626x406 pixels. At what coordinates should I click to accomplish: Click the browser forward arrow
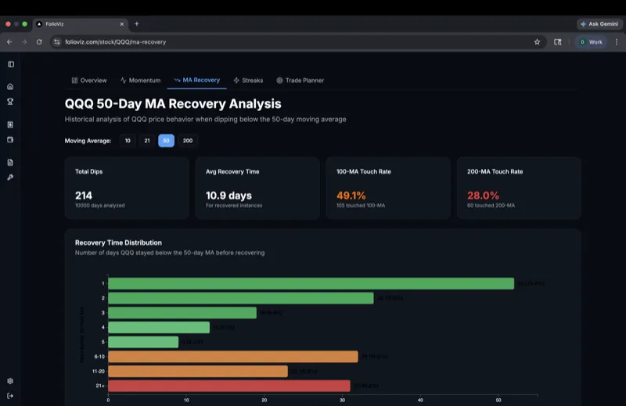pos(24,42)
